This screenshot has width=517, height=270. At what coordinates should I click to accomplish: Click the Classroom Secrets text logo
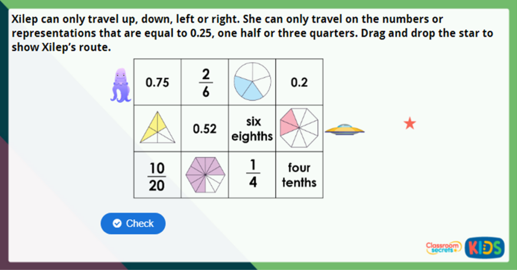click(443, 247)
